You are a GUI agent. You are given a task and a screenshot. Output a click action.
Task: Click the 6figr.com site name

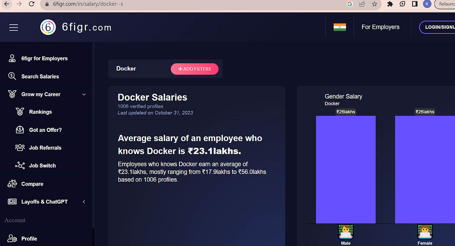[x=86, y=27]
